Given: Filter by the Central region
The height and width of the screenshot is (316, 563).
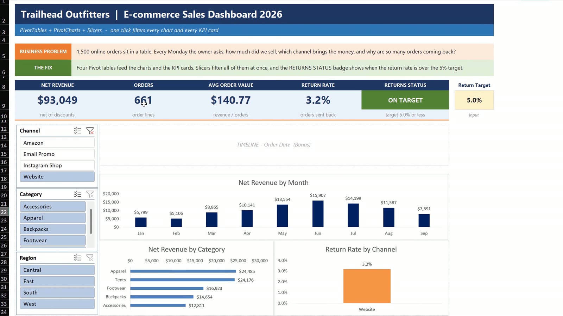Looking at the screenshot, I should [57, 270].
